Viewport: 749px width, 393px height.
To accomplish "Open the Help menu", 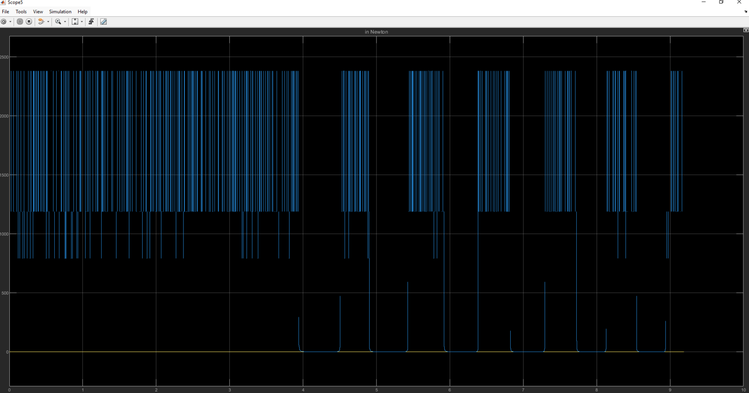I will point(82,12).
